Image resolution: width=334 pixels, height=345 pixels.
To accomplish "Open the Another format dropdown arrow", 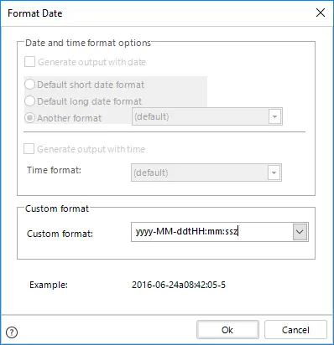I will (274, 116).
